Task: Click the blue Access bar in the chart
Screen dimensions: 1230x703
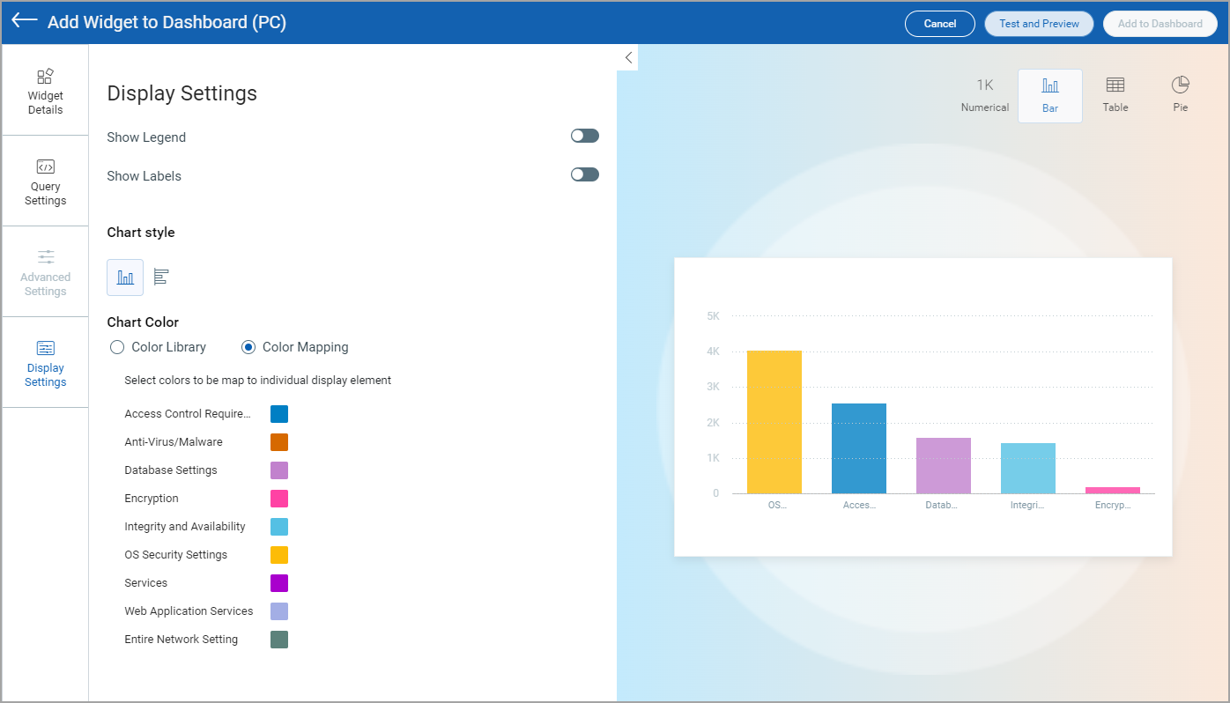Action: 859,448
